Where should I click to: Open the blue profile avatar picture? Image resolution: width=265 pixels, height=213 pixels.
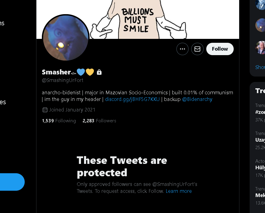(66, 38)
